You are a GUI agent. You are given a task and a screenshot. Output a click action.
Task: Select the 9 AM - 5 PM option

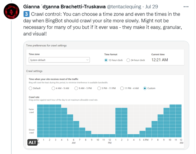[76, 88]
